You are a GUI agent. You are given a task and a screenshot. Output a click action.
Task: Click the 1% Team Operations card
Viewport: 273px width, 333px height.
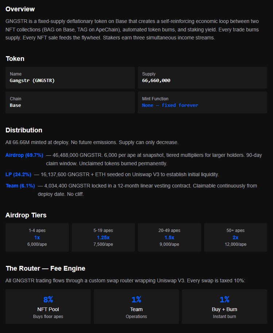[x=136, y=306]
